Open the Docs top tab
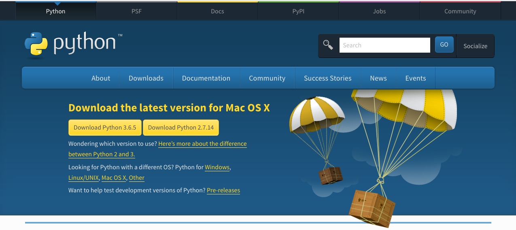This screenshot has width=516, height=230. click(x=218, y=11)
